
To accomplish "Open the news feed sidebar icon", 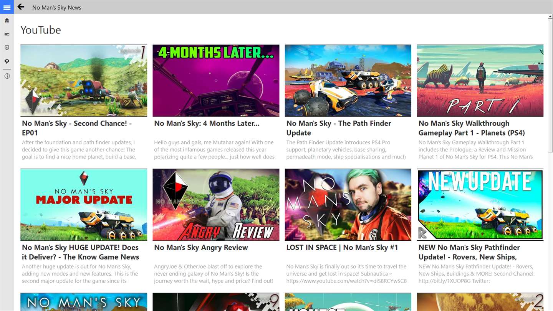I will coord(7,34).
